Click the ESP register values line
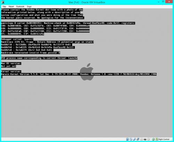The image size is (174, 142). tap(45, 31)
